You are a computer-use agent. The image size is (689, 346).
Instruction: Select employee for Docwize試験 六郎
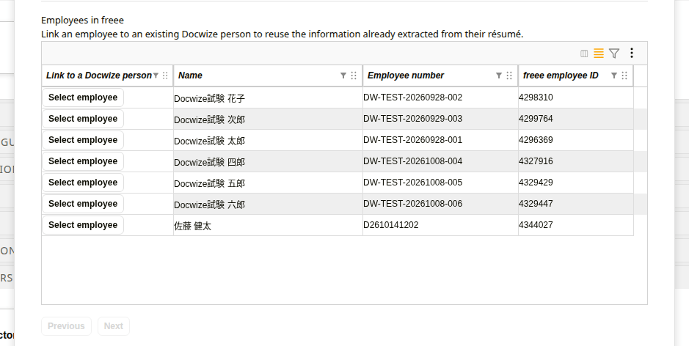(83, 204)
